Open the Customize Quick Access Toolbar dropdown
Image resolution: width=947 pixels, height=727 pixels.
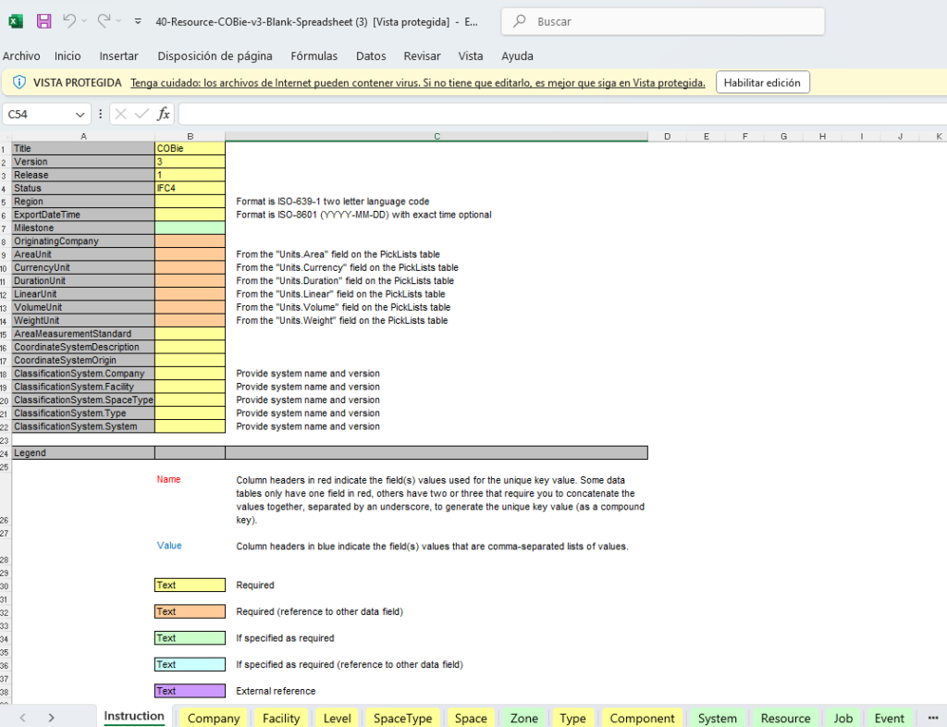138,21
